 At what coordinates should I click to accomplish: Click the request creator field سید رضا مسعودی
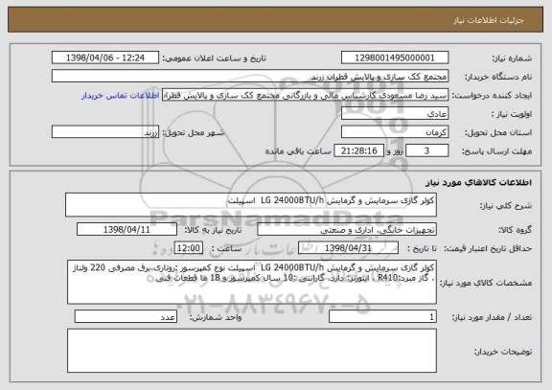tap(305, 95)
